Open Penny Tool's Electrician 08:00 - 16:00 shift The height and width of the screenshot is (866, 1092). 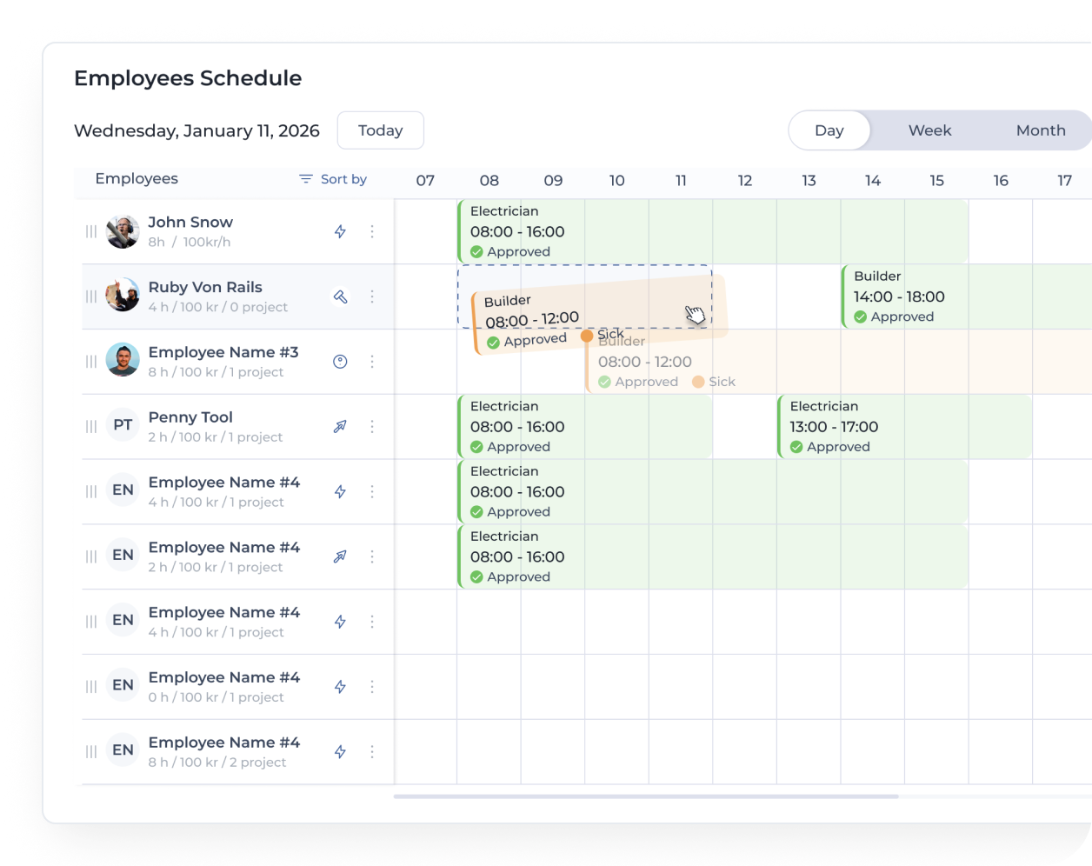[585, 426]
